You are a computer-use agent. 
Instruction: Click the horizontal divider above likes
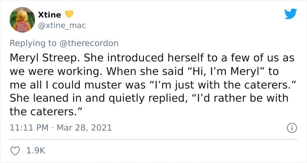click(153, 139)
